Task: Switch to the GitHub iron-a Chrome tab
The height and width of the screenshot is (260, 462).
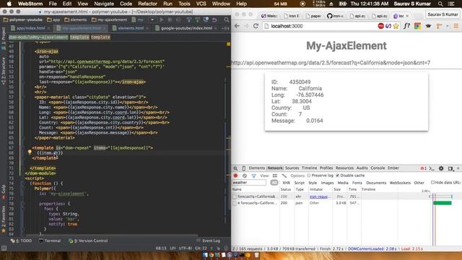Action: pos(335,16)
